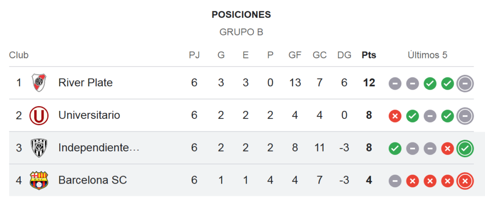This screenshot has width=485, height=202.
Task: Click the GRUPO B label
Action: 241,32
